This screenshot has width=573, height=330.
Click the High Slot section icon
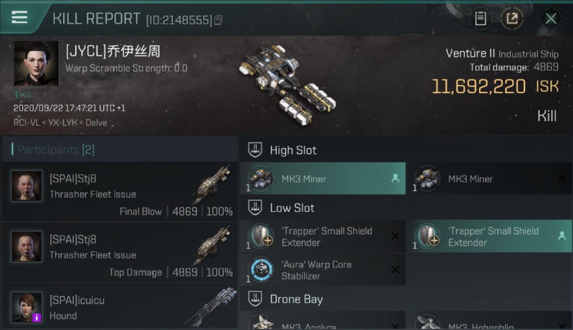255,150
